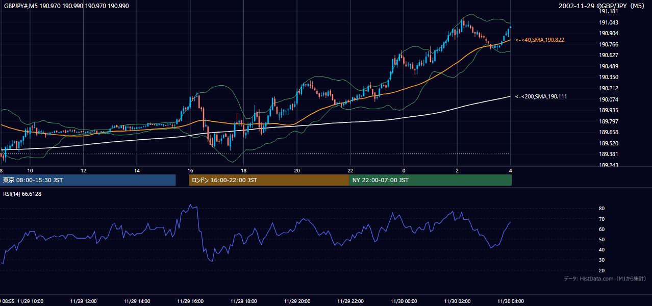652x306 pixels.
Task: Click the price axis value 190.904
Action: click(609, 33)
